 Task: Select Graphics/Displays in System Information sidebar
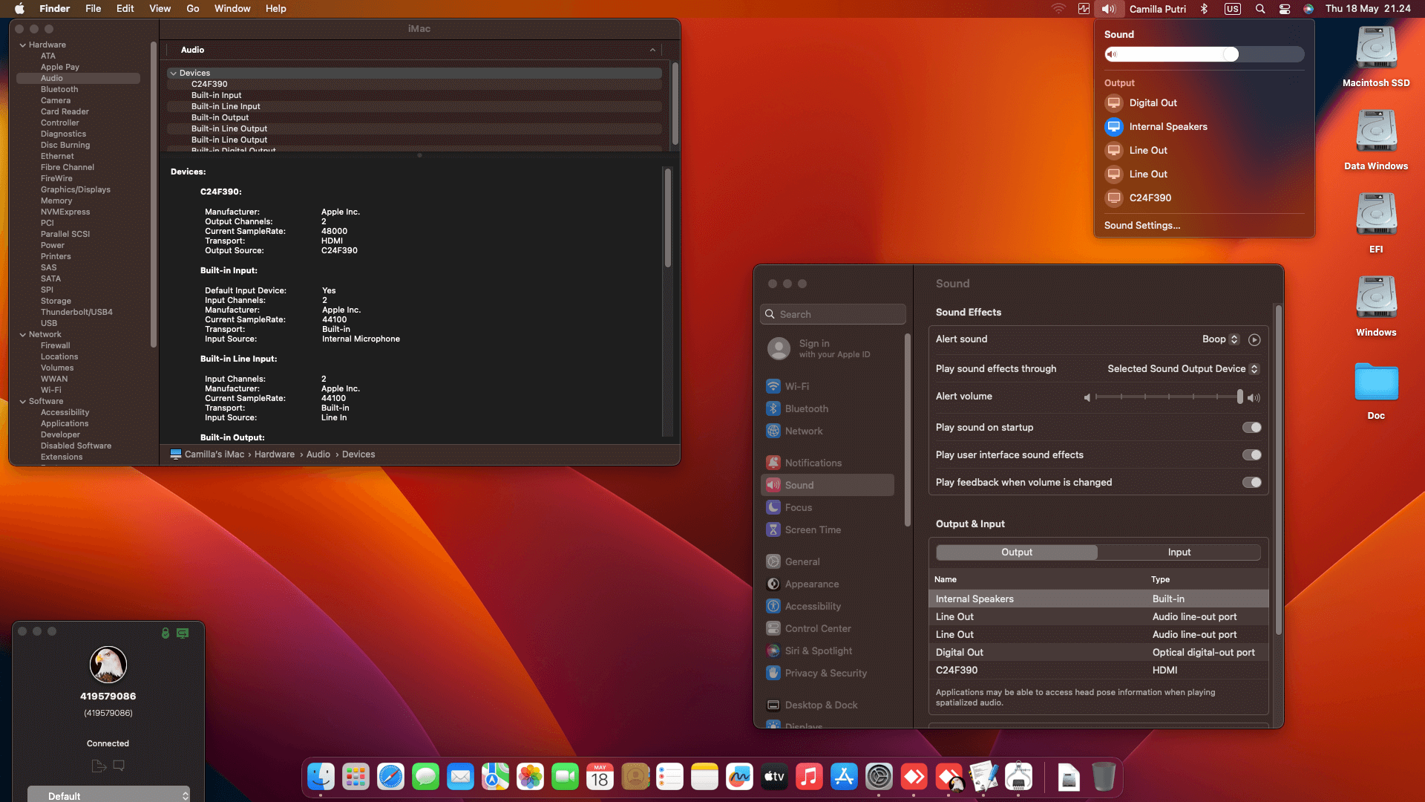coord(75,189)
